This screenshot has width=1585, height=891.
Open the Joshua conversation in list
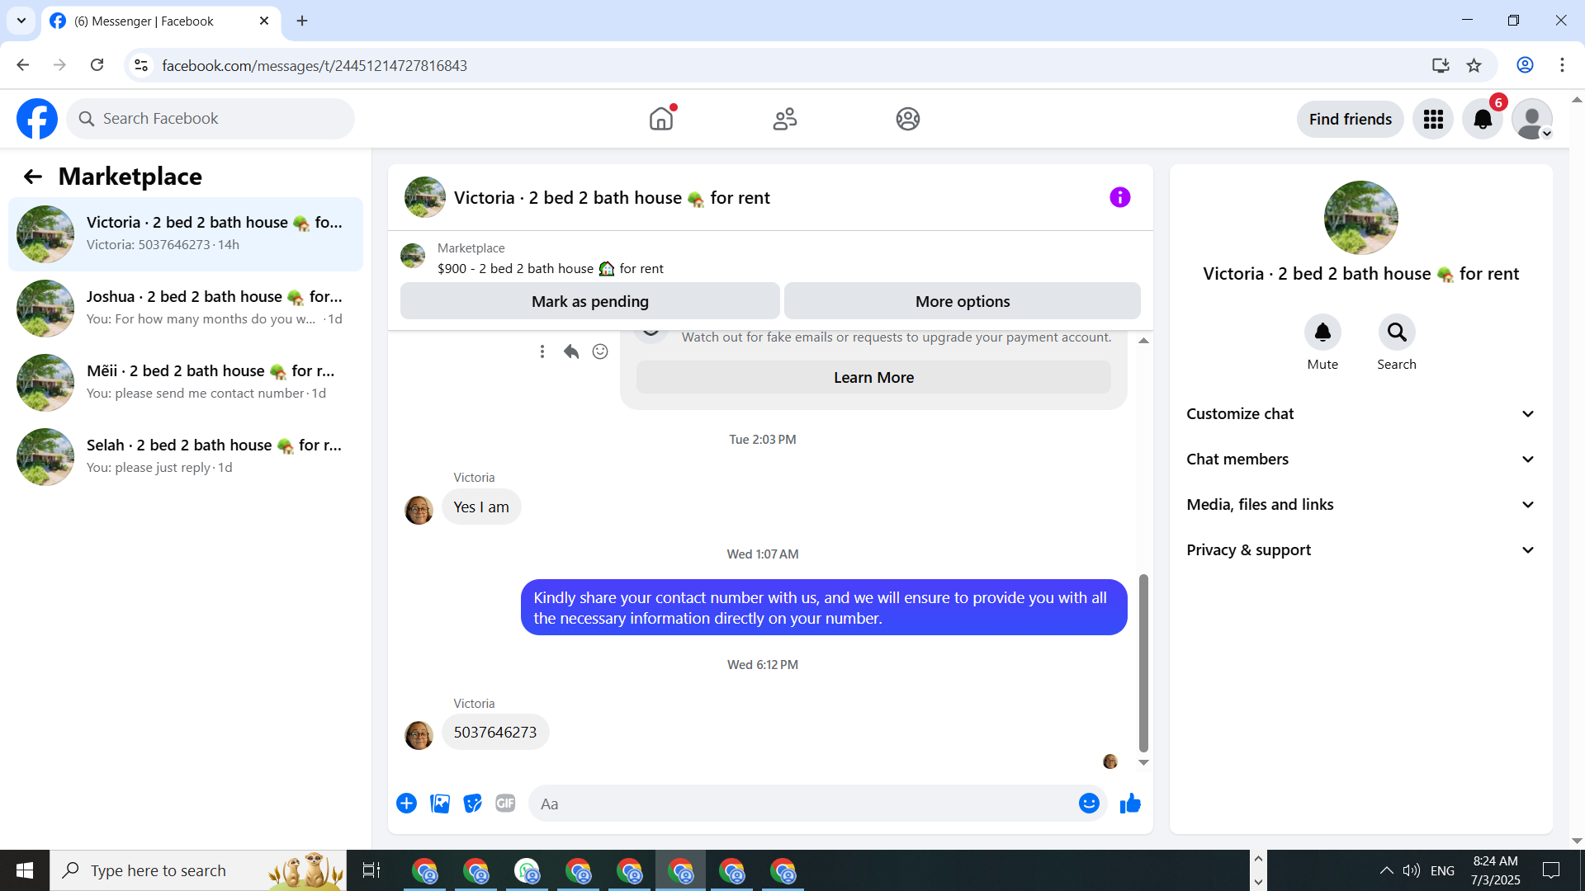coord(186,308)
